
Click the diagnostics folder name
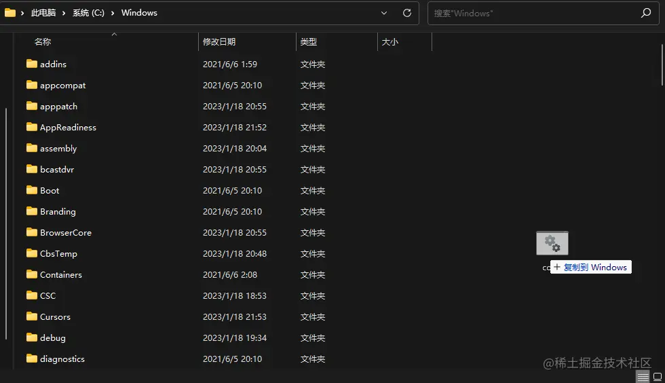point(62,359)
